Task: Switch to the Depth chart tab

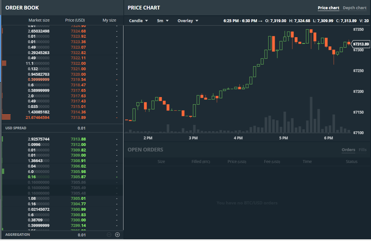Action: (x=355, y=8)
